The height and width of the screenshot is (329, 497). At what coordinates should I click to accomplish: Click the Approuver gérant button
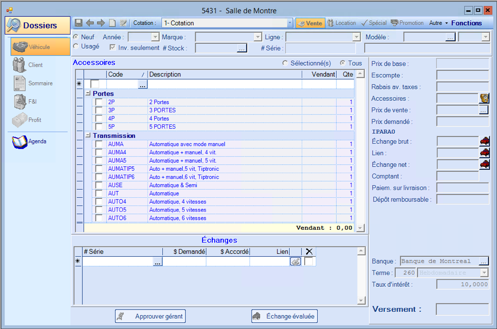pyautogui.click(x=150, y=316)
